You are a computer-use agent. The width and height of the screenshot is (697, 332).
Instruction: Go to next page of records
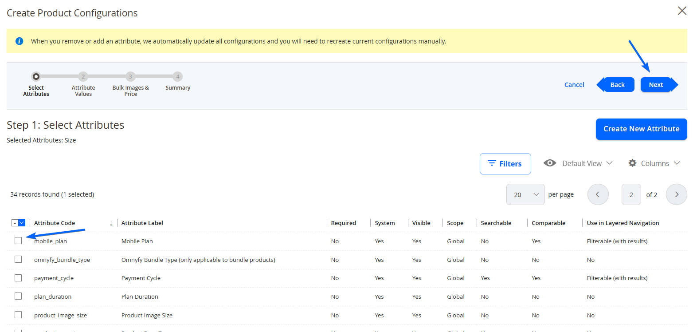point(676,194)
